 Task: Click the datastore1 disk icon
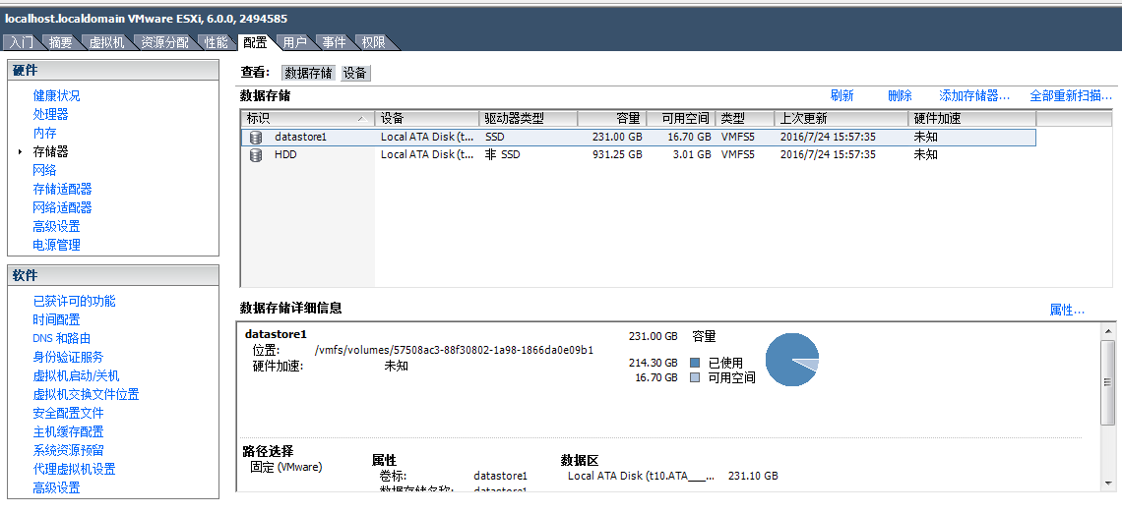pos(256,138)
